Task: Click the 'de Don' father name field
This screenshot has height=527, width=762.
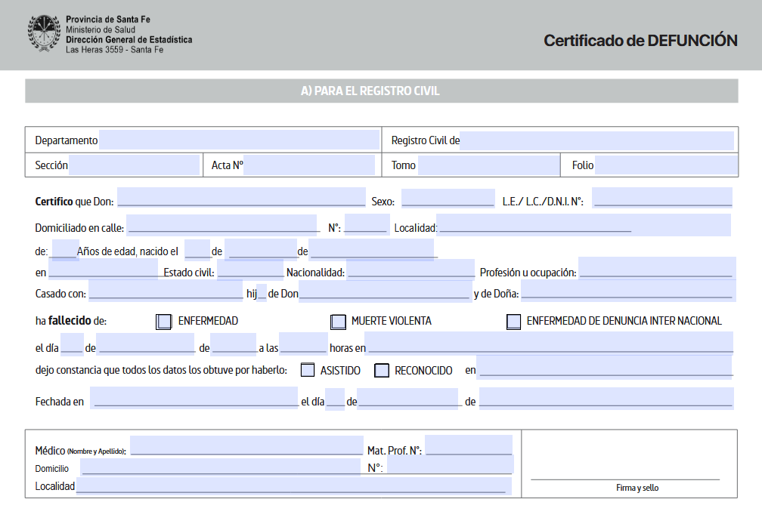Action: coord(384,291)
